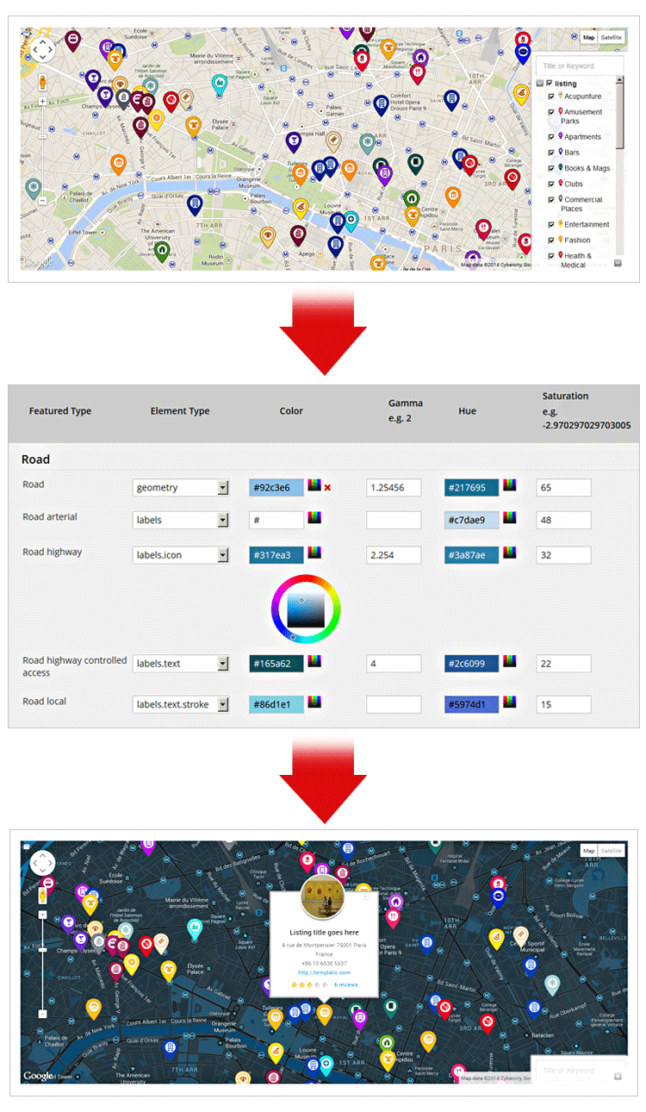
Task: Uncheck the Bars category
Action: tap(551, 153)
